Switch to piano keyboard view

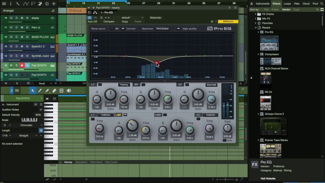(47, 98)
